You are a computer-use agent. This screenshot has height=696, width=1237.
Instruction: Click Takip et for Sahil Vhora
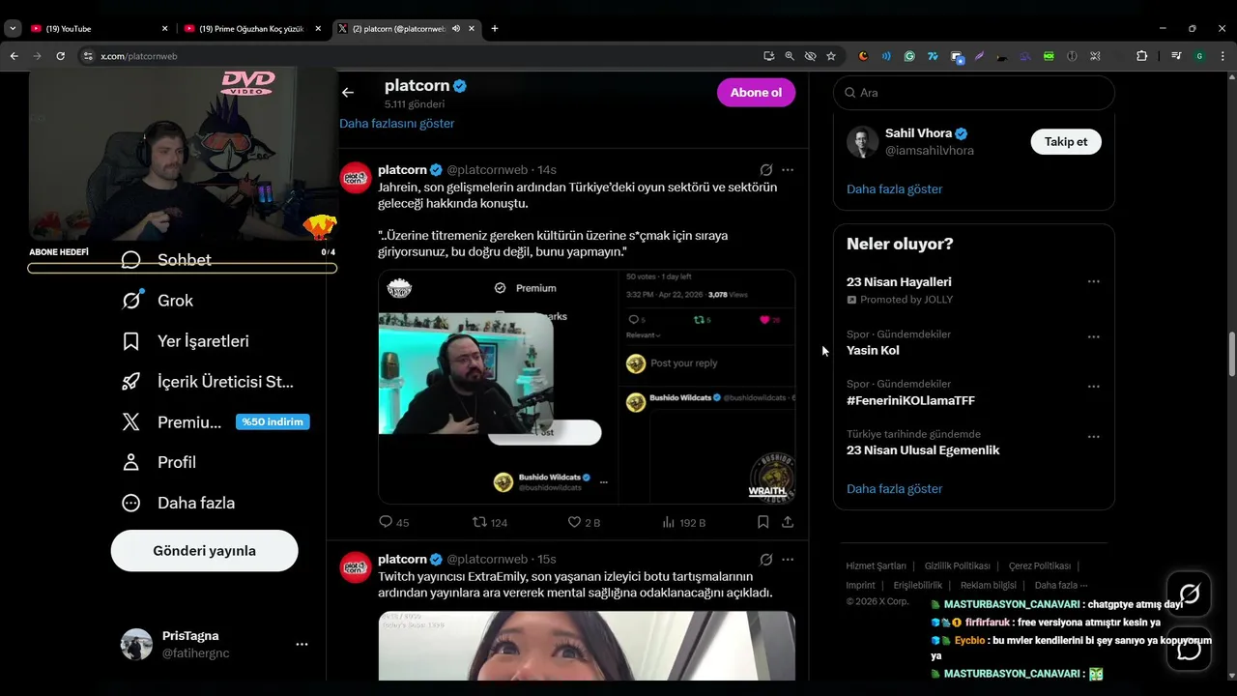[1066, 141]
